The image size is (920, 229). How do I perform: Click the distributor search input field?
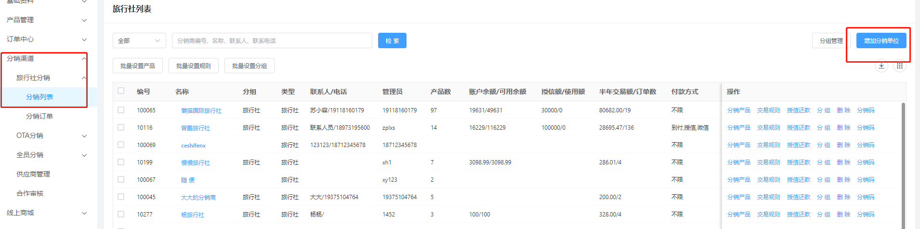coord(272,40)
